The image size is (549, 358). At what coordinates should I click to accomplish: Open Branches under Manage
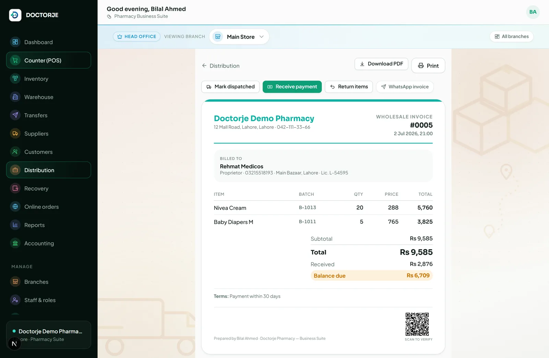tap(48, 282)
